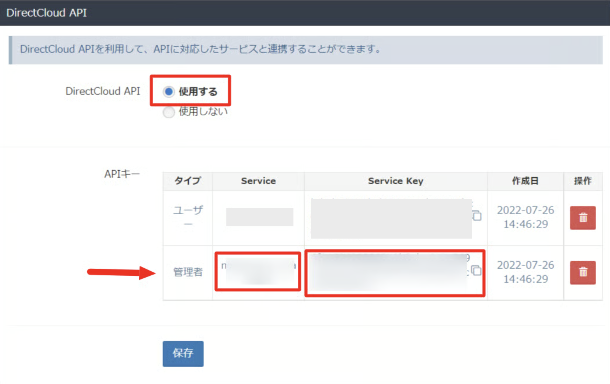The width and height of the screenshot is (610, 384).
Task: Click the creation date in ユーザー row
Action: click(525, 217)
